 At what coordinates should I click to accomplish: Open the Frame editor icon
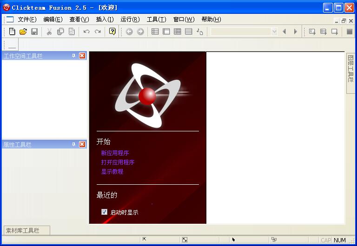[x=166, y=32]
